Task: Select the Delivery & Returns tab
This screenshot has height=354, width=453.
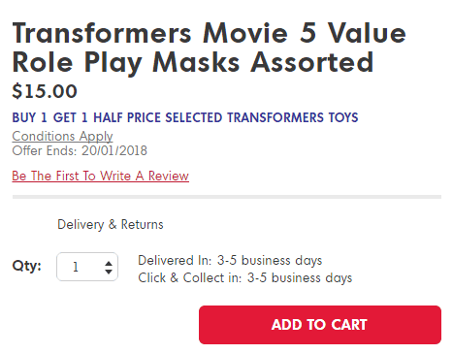Action: [x=111, y=224]
